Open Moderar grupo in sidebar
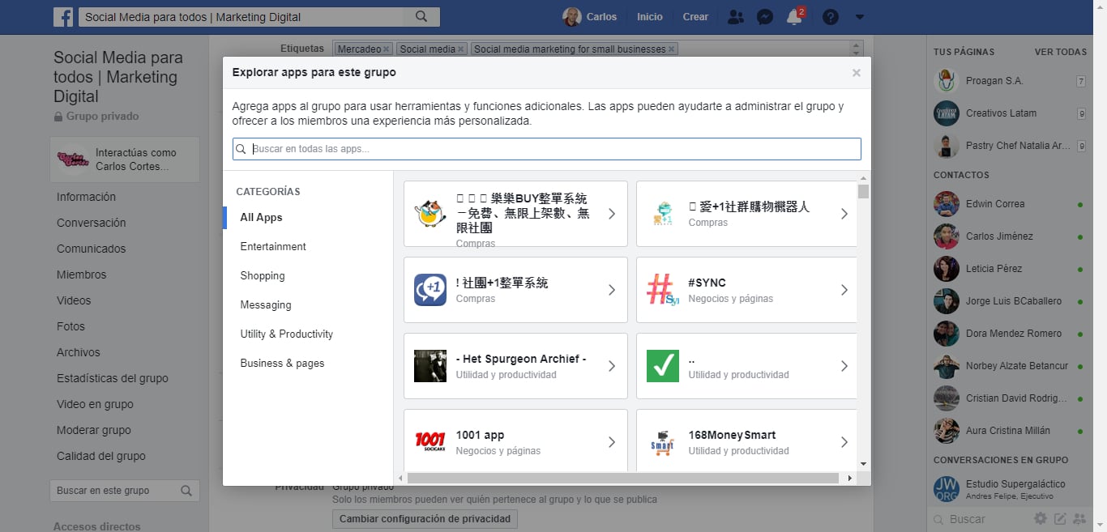1107x532 pixels. [93, 430]
